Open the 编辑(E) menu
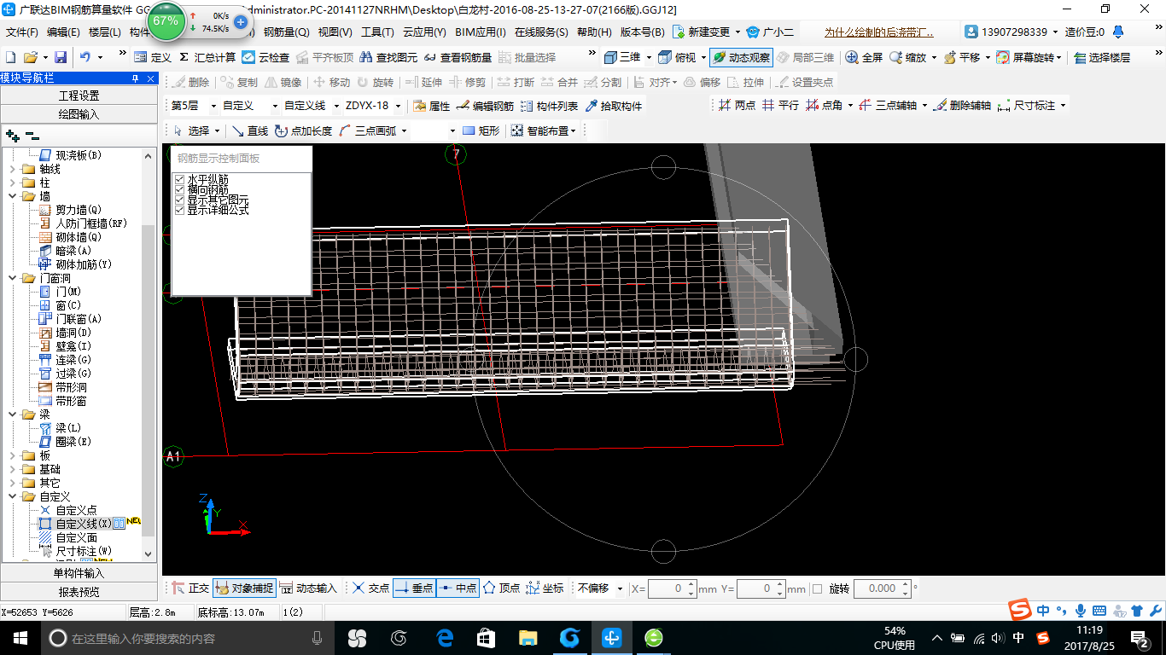The image size is (1166, 655). click(x=63, y=32)
